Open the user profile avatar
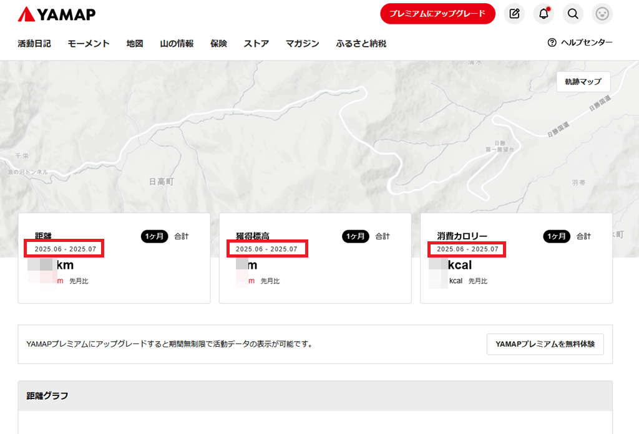The image size is (639, 434). [602, 14]
